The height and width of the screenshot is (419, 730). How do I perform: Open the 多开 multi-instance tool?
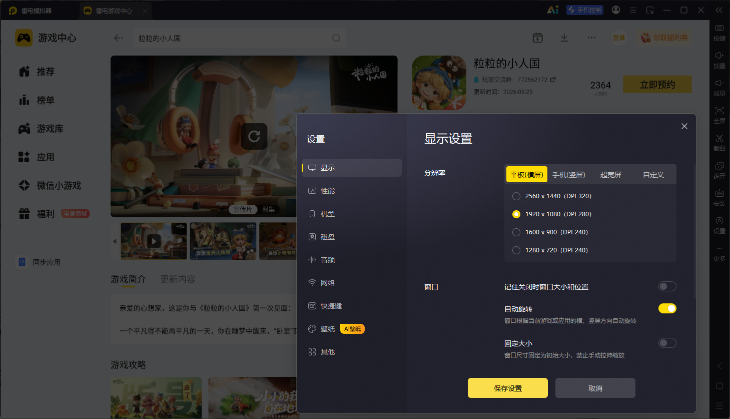click(719, 170)
